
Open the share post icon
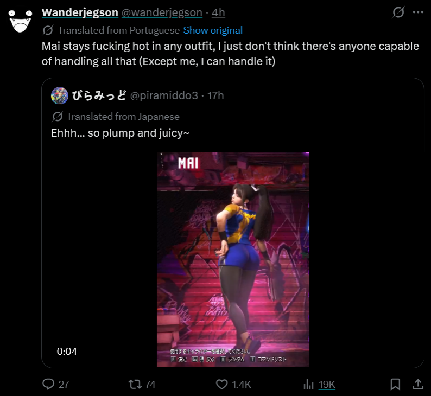[418, 384]
